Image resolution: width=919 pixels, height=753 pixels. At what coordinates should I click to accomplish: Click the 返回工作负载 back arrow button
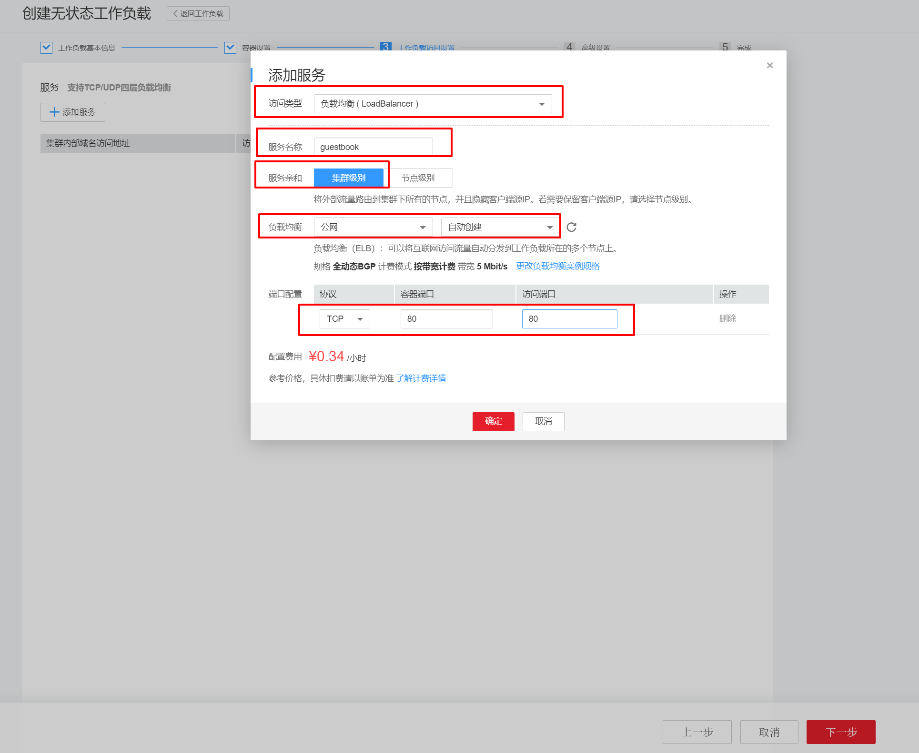point(198,13)
